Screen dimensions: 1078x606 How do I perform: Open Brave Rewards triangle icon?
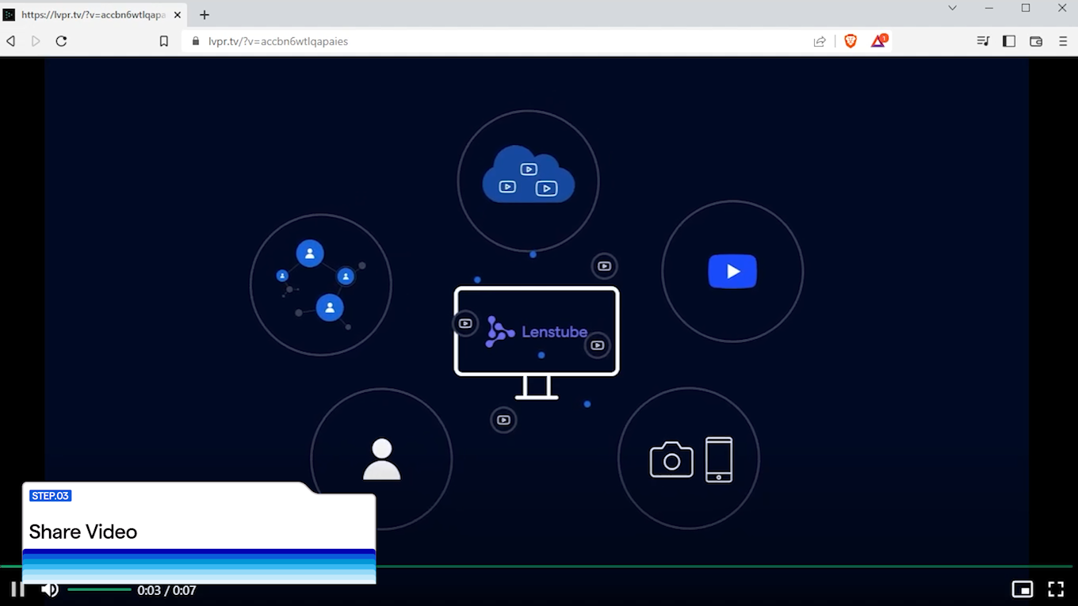pos(878,41)
